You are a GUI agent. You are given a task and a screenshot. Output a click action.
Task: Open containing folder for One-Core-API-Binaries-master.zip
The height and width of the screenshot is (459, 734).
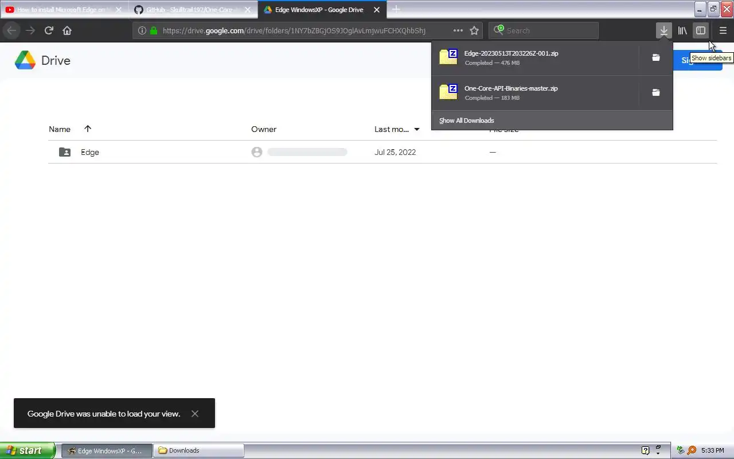(656, 92)
